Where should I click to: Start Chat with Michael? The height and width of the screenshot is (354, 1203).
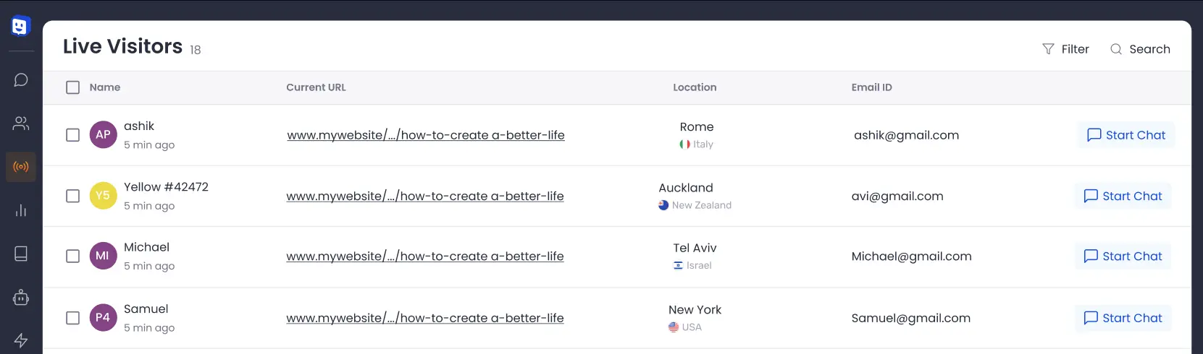pos(1123,256)
